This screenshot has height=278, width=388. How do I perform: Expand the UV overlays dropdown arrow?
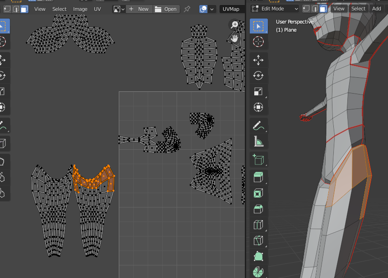pos(212,9)
